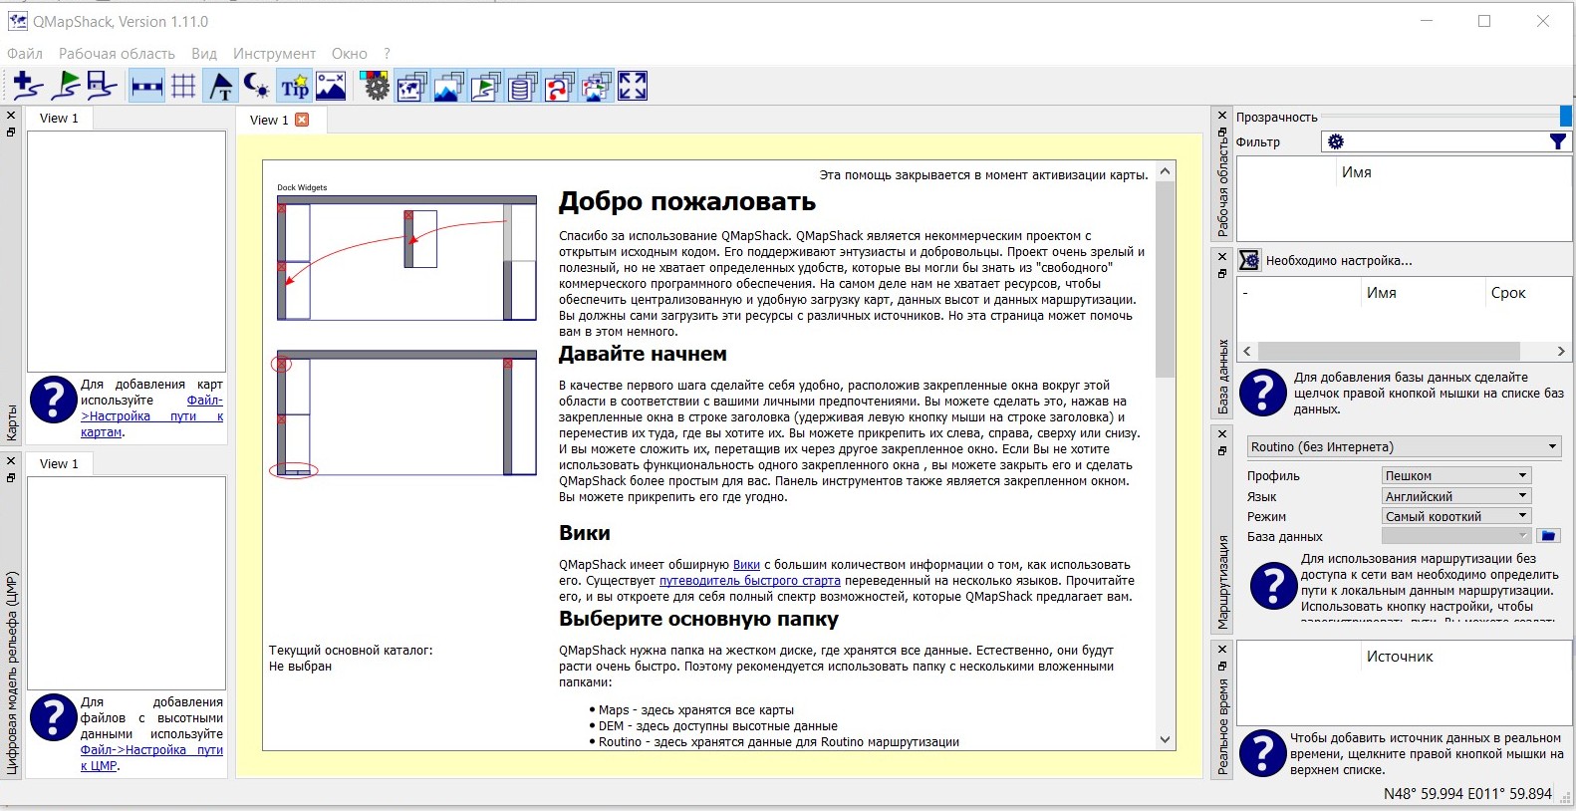Select View 1 tab in Карты panel
1576x811 pixels.
[59, 118]
